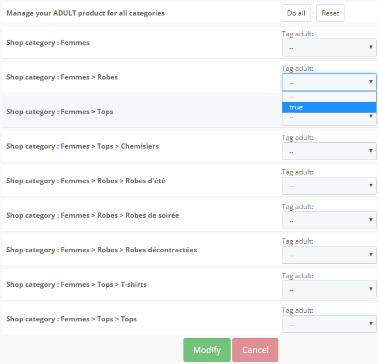Open Tag adult dropdown for Femmes category
This screenshot has height=364, width=379.
[329, 48]
